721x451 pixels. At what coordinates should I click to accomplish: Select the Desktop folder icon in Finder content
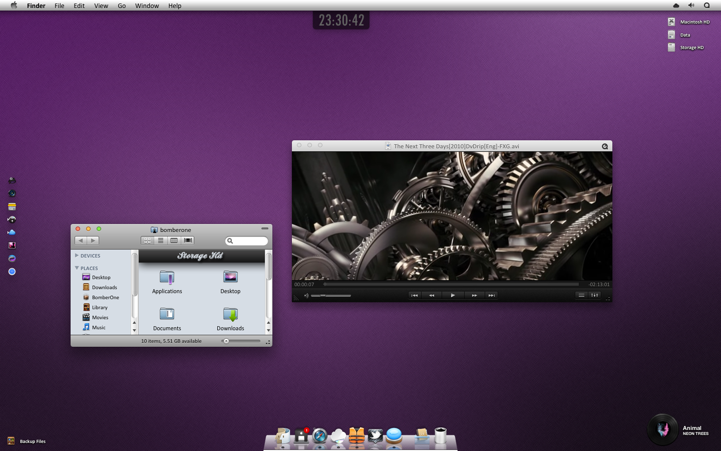[x=230, y=277]
